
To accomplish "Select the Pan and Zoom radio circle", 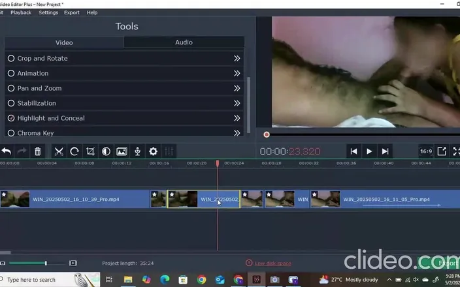I will tap(11, 88).
